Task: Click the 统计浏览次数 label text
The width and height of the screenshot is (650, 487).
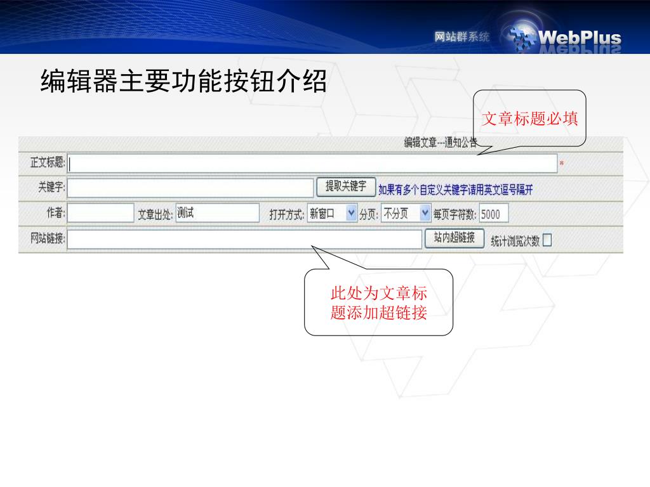Action: [515, 240]
